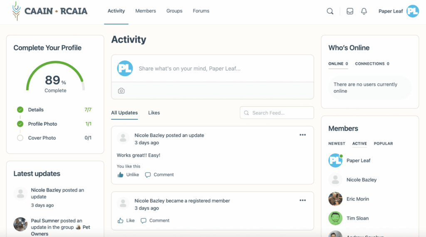Open the notifications bell

(364, 11)
